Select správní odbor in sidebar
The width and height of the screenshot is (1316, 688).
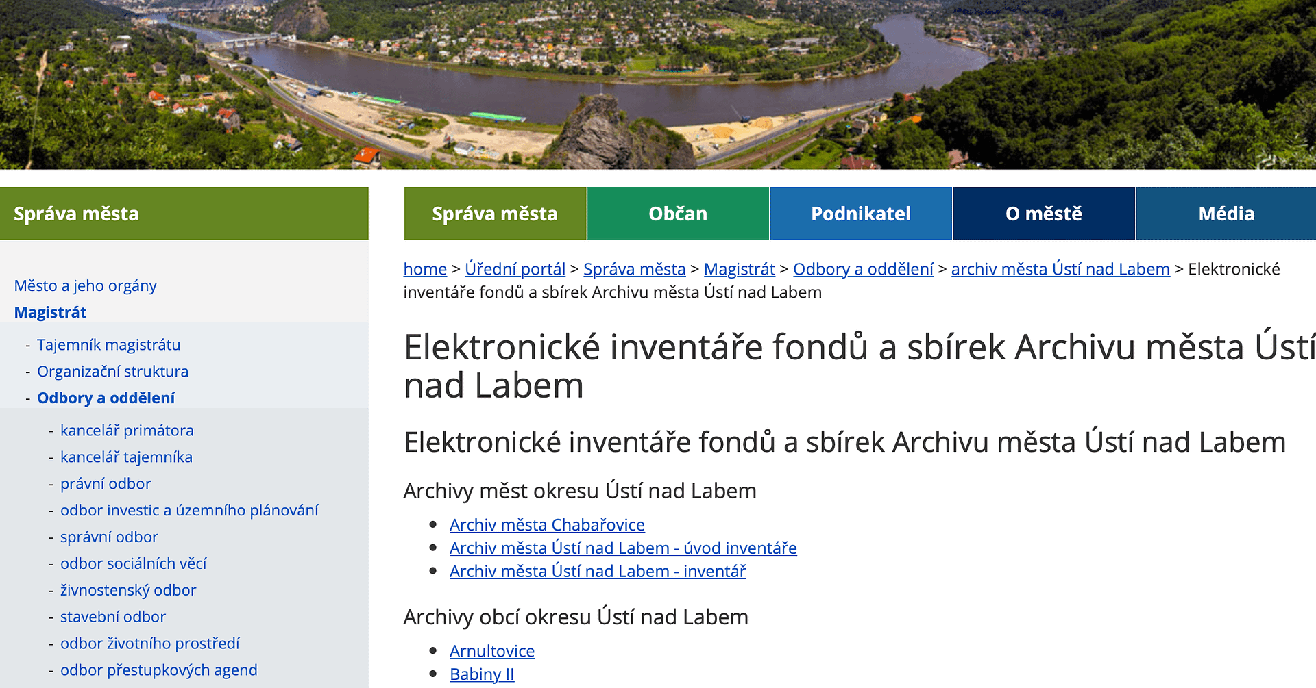pyautogui.click(x=109, y=537)
